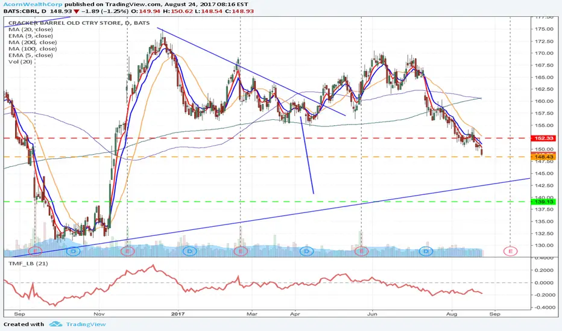Click the short steep blue line below April candles

[x=307, y=155]
